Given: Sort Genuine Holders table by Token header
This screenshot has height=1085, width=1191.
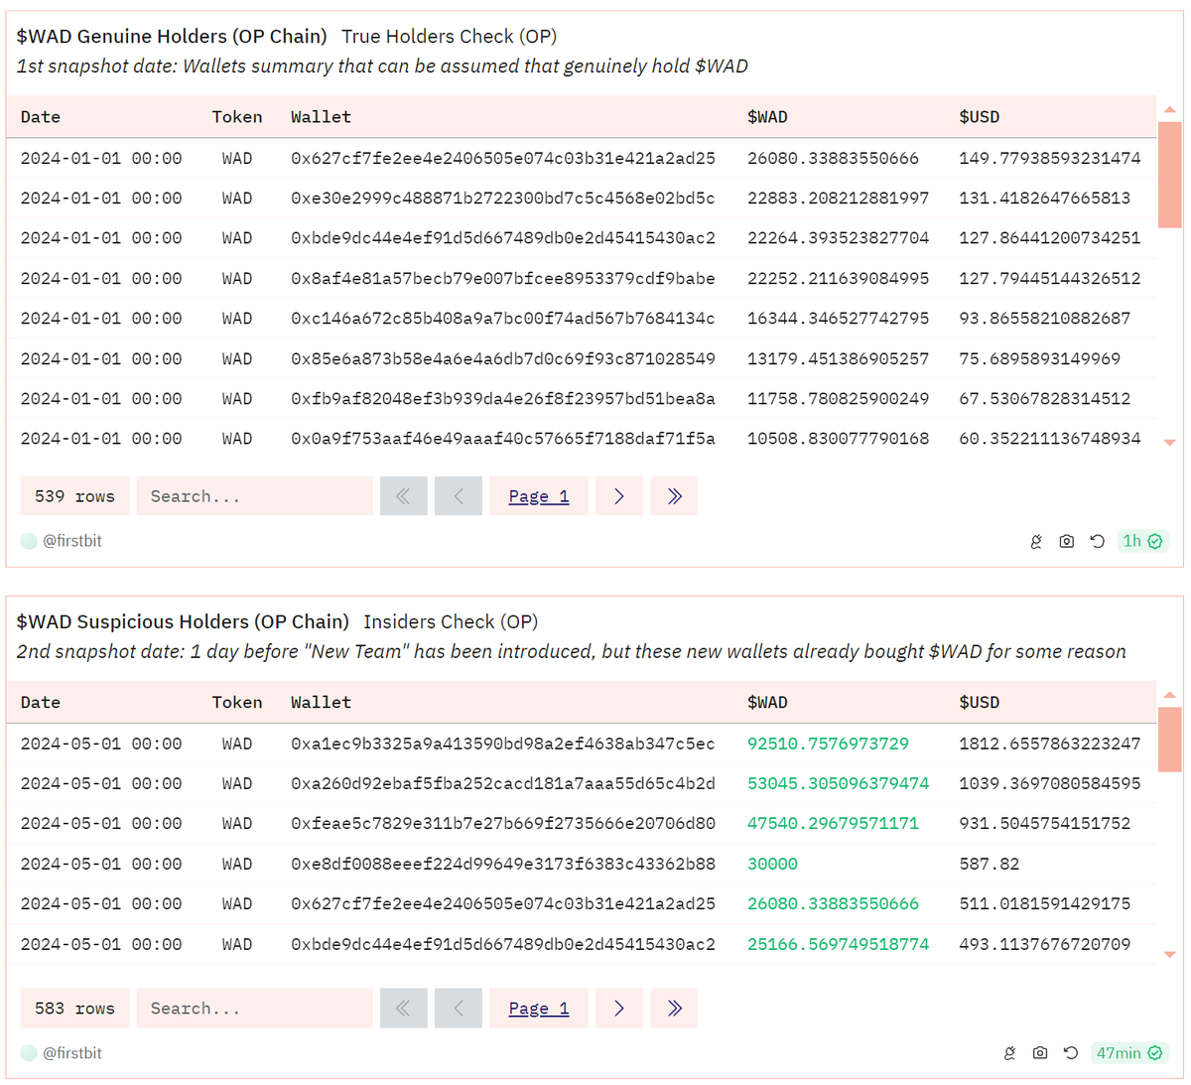Looking at the screenshot, I should point(237,117).
